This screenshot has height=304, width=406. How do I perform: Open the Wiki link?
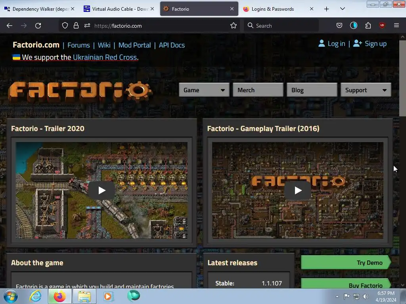104,45
